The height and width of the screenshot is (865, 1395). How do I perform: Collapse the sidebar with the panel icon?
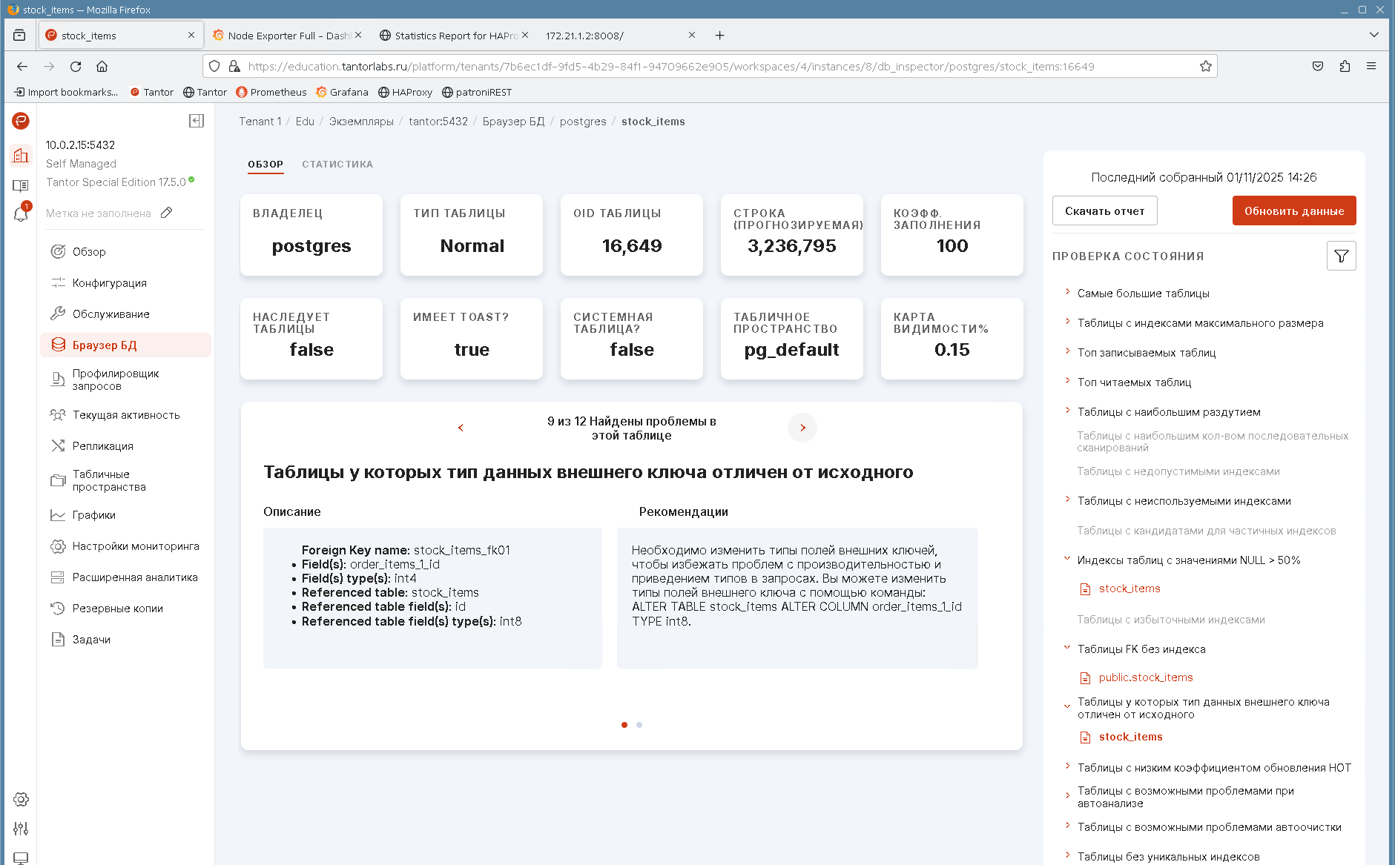[x=197, y=121]
